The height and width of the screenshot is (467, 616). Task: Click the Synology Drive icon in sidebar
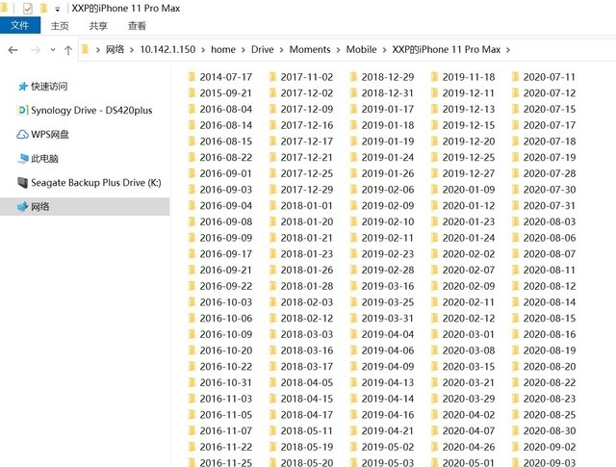pos(23,111)
